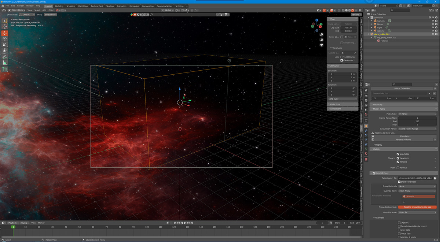Click the zoom magnifier viewport icon

321,34
